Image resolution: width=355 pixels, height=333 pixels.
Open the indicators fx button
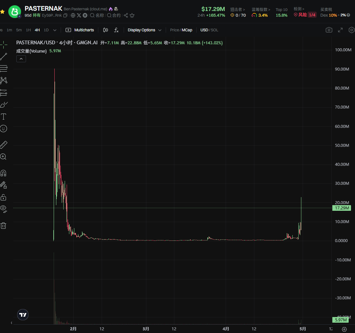click(116, 30)
